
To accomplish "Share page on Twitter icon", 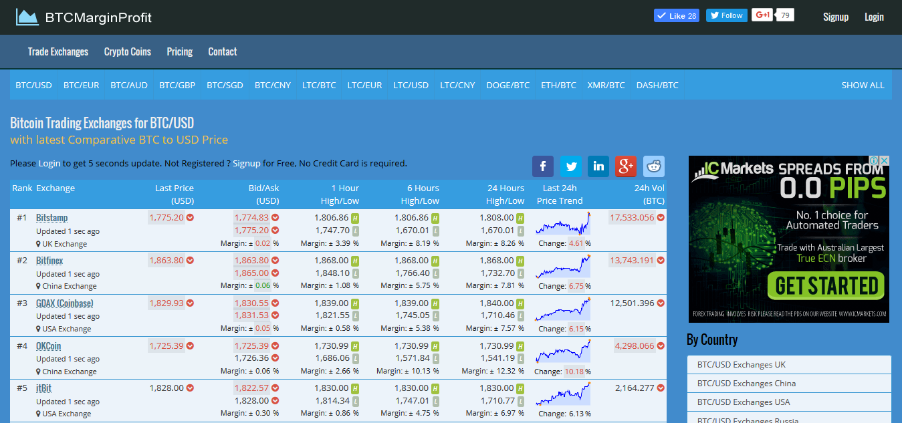I will [570, 166].
